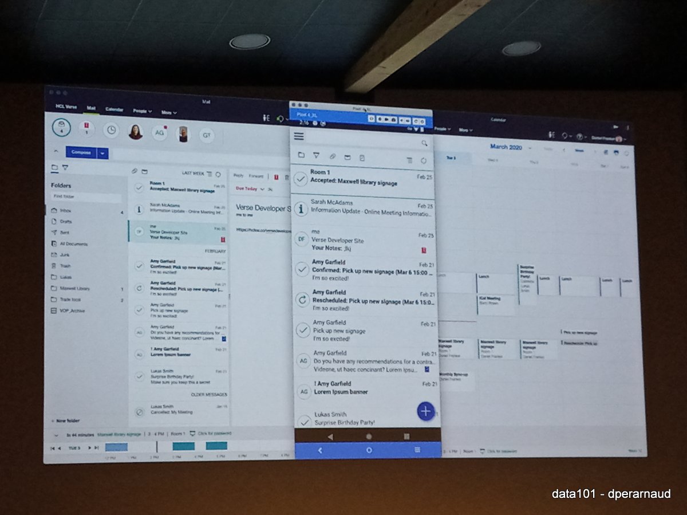
Task: Collapse the bubble bar with chevron
Action: [x=56, y=151]
